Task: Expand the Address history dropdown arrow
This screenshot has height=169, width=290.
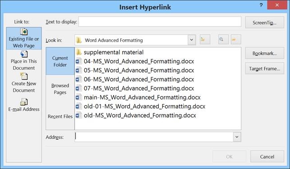Action: [237, 137]
